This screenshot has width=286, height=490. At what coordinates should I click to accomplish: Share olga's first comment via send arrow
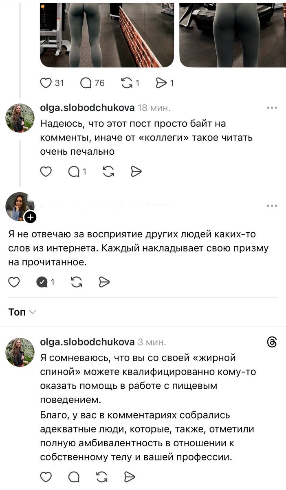click(x=136, y=171)
